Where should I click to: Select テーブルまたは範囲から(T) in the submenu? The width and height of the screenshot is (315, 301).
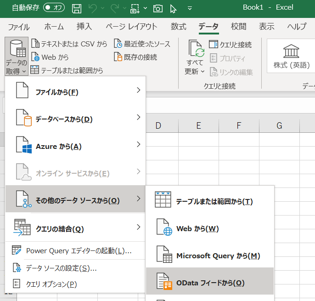(x=210, y=199)
